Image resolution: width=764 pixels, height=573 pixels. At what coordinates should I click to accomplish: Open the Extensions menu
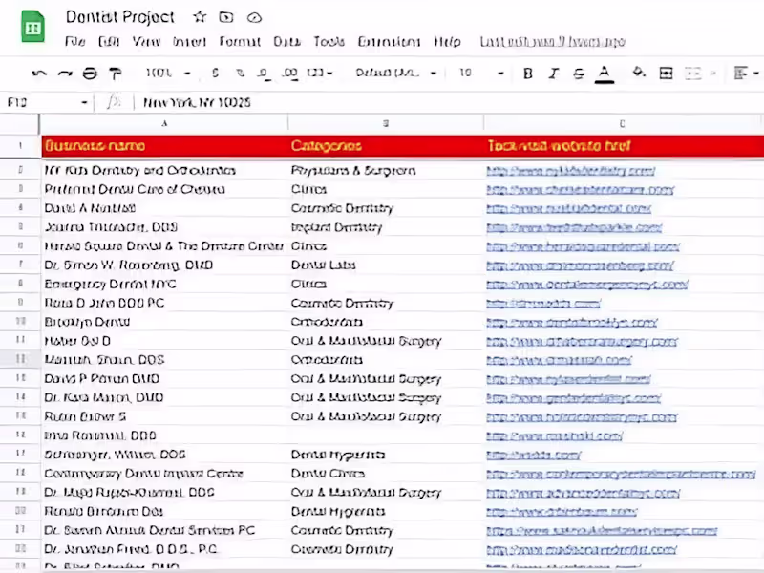tap(389, 41)
